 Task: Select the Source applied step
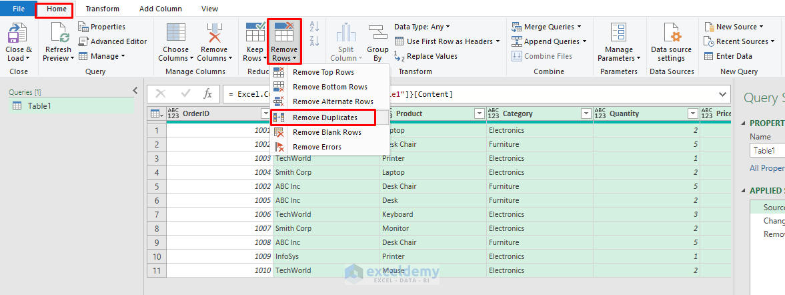[768, 207]
